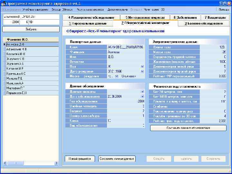Click the Вид обследования value field

(126, 126)
